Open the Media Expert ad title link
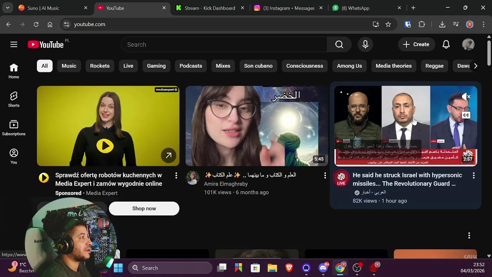The height and width of the screenshot is (277, 492). (109, 179)
